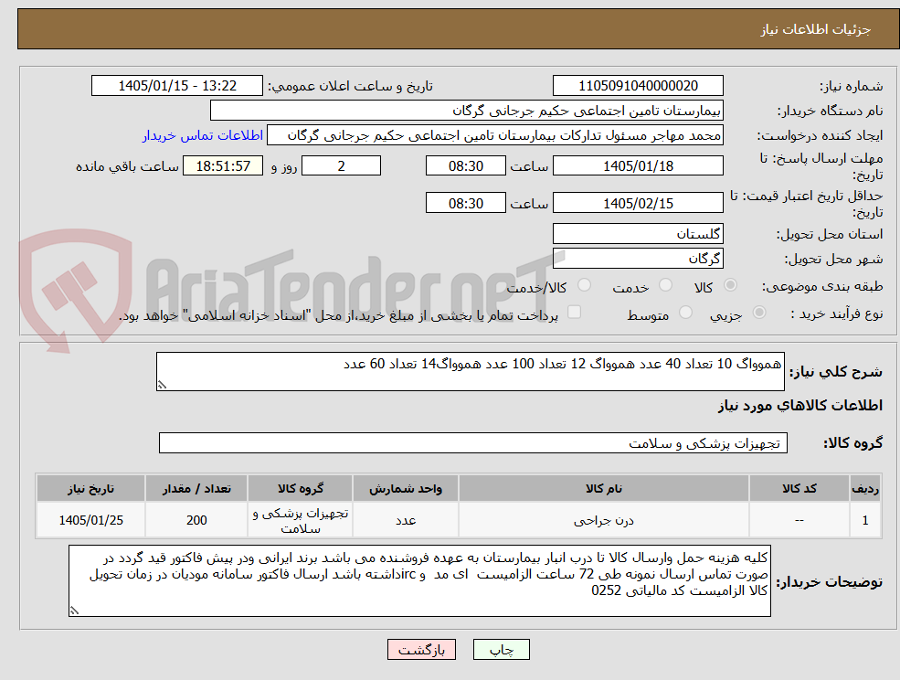
Task: Click the price validity date 1405/02/15
Action: point(638,203)
